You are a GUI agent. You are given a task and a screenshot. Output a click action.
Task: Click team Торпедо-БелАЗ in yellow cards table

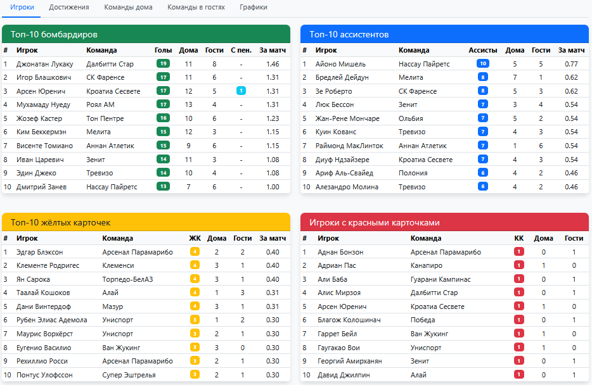point(128,279)
